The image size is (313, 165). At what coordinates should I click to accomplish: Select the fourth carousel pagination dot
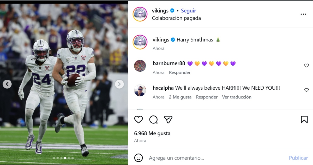point(65,158)
